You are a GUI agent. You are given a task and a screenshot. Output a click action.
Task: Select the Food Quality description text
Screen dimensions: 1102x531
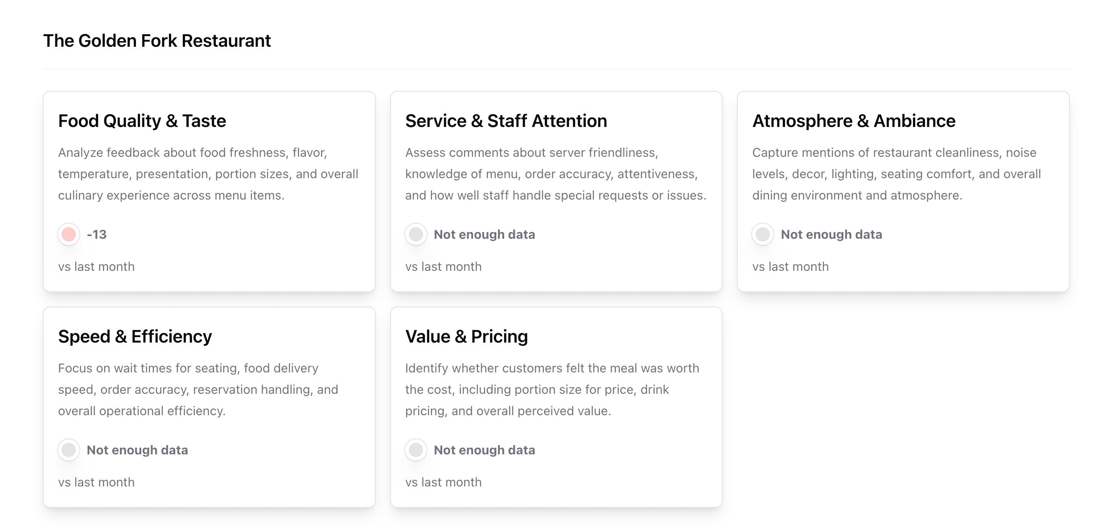[x=208, y=174]
